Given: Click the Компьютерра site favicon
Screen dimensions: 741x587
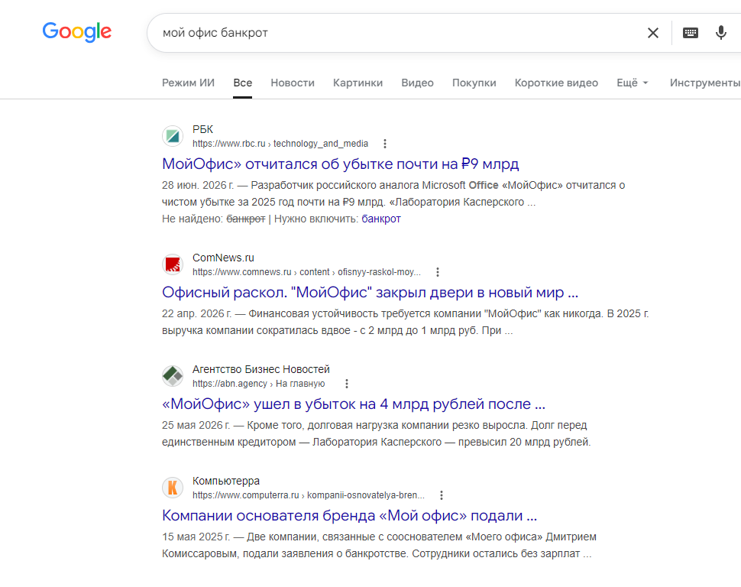Looking at the screenshot, I should click(173, 488).
